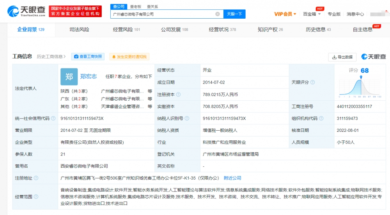
Task: Select the 公司发展 tab
Action: [x=174, y=30]
